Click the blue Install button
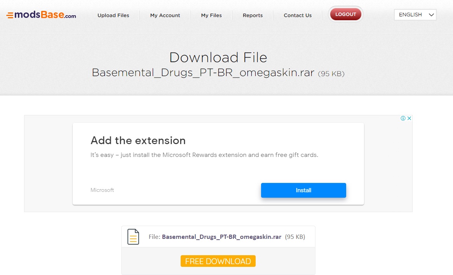453x275 pixels. [x=303, y=190]
